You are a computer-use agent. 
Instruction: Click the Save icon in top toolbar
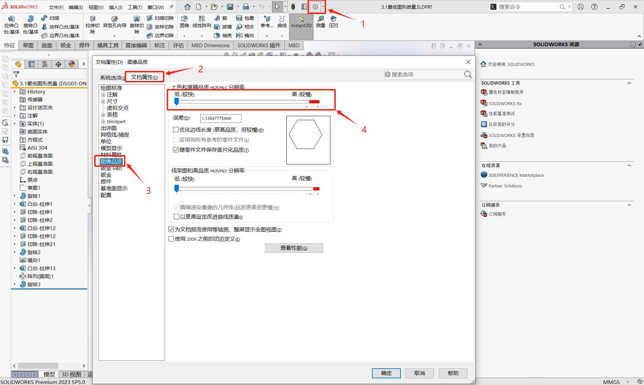click(230, 7)
